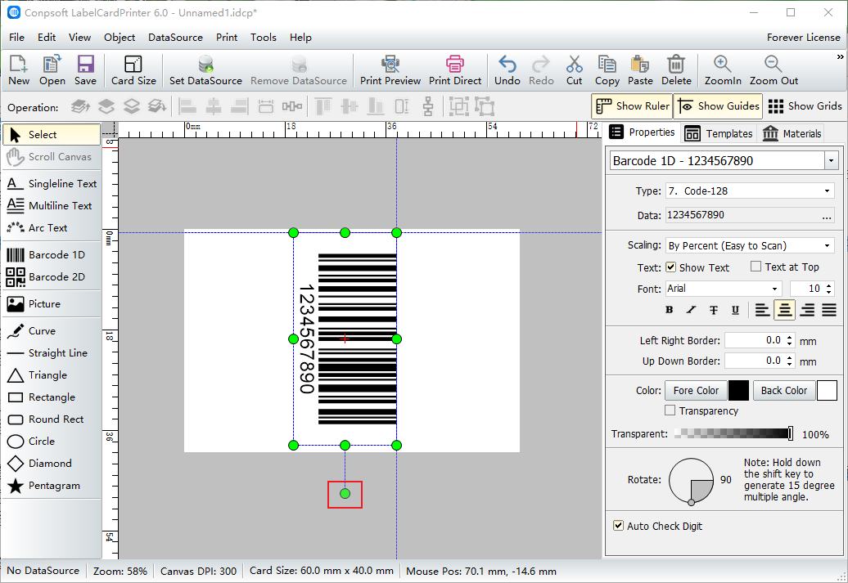The image size is (848, 583).
Task: Undo the last action
Action: (507, 71)
